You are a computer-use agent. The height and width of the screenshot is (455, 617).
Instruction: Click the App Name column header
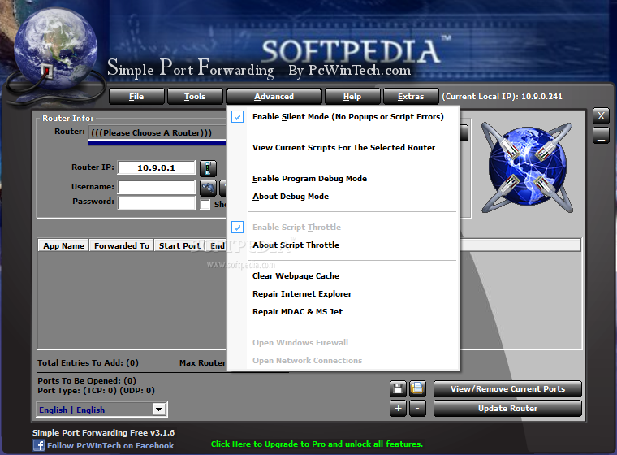tap(63, 246)
